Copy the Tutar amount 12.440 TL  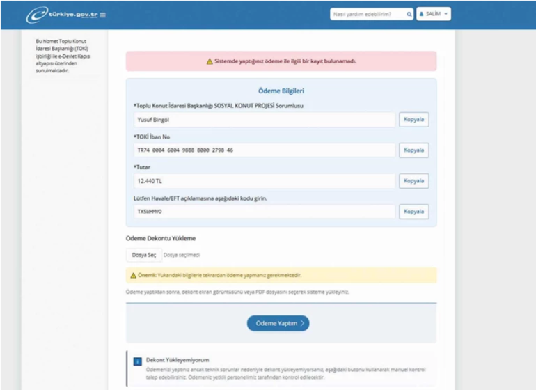click(x=413, y=181)
